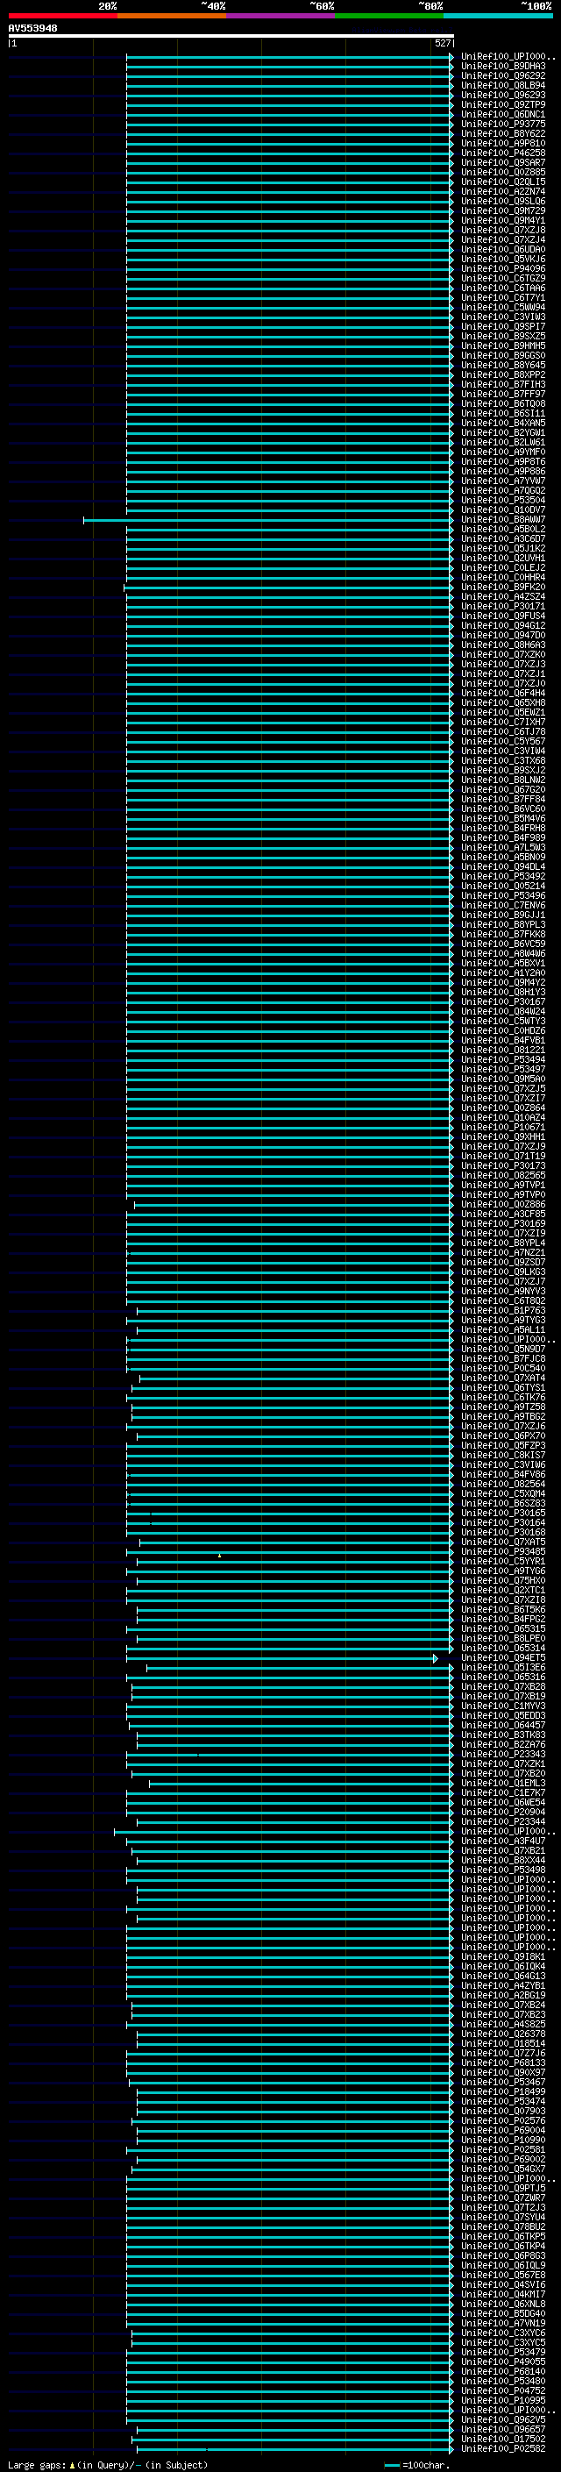Click the orange ~40% identity legend segment

tap(172, 16)
